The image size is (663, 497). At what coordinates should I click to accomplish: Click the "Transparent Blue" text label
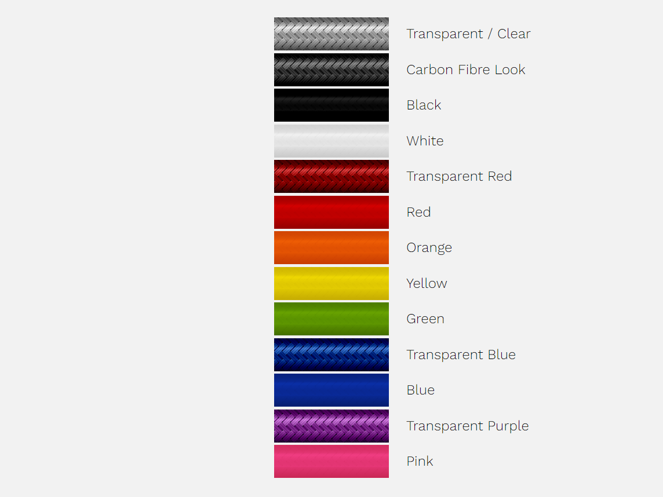(x=461, y=355)
